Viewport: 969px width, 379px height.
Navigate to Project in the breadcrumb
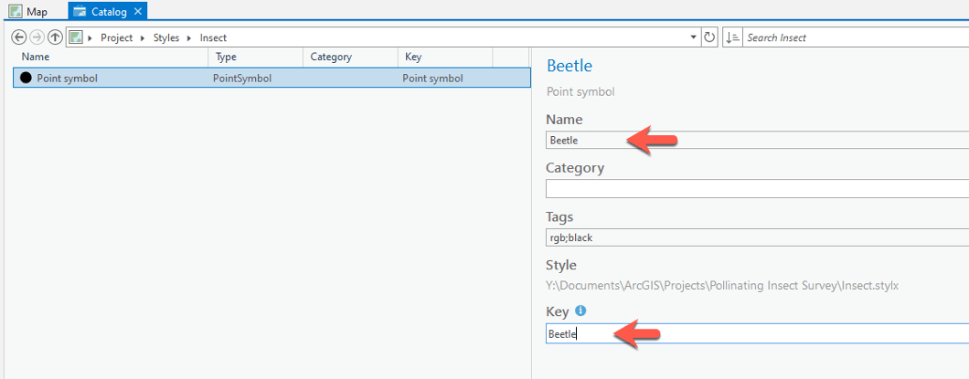(116, 37)
